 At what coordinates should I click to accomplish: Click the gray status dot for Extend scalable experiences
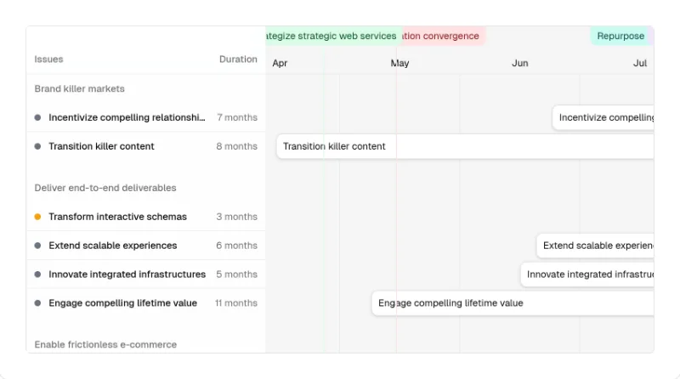point(37,246)
